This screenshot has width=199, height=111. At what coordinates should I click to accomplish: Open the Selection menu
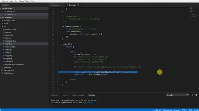point(5,1)
